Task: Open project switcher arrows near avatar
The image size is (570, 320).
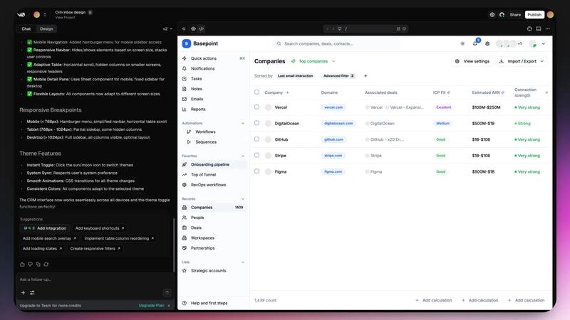Action: pos(45,15)
